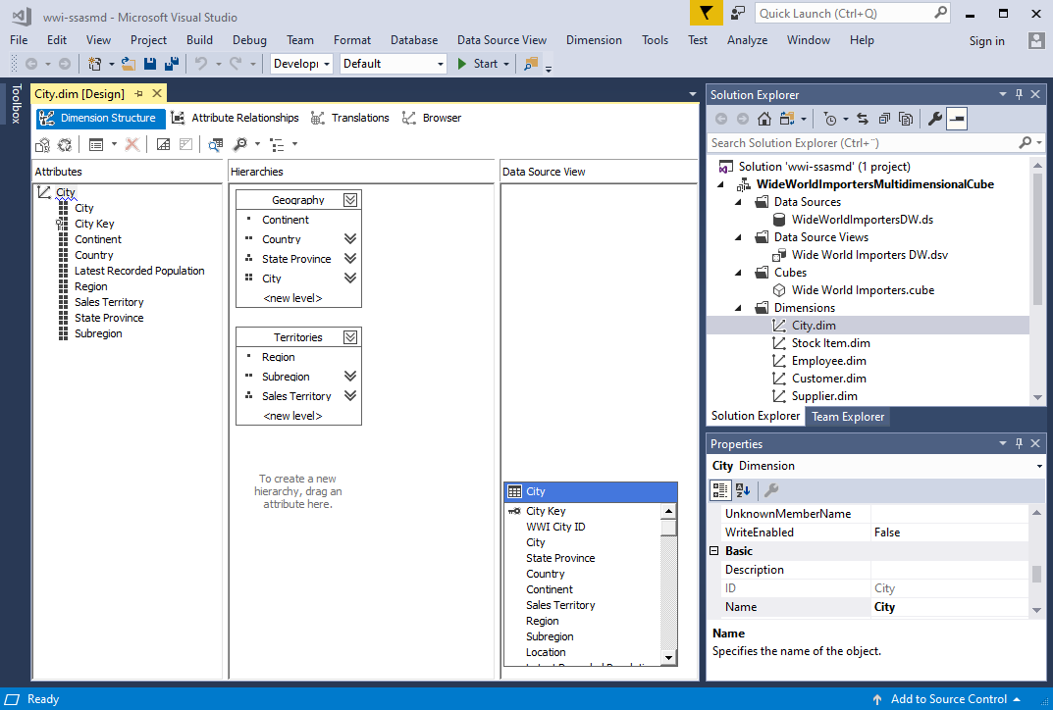Open the Database menu
The height and width of the screenshot is (710, 1053).
(x=414, y=40)
